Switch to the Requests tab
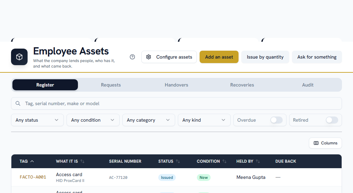 (x=111, y=85)
